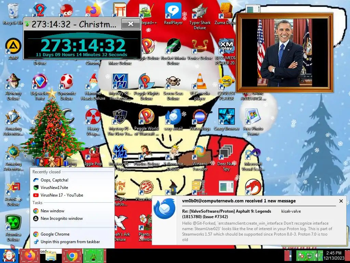Screen dimensions: 350x263
Task: Switch to Christmas tree taskbar app
Action: click(x=93, y=256)
